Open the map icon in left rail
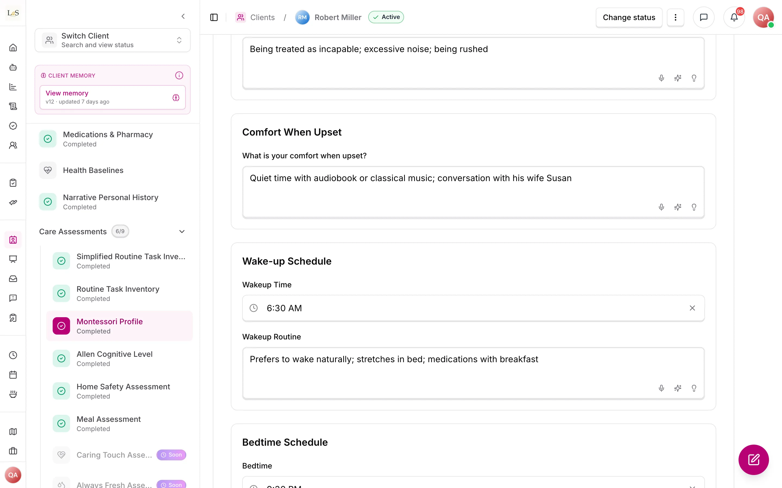 pos(13,432)
